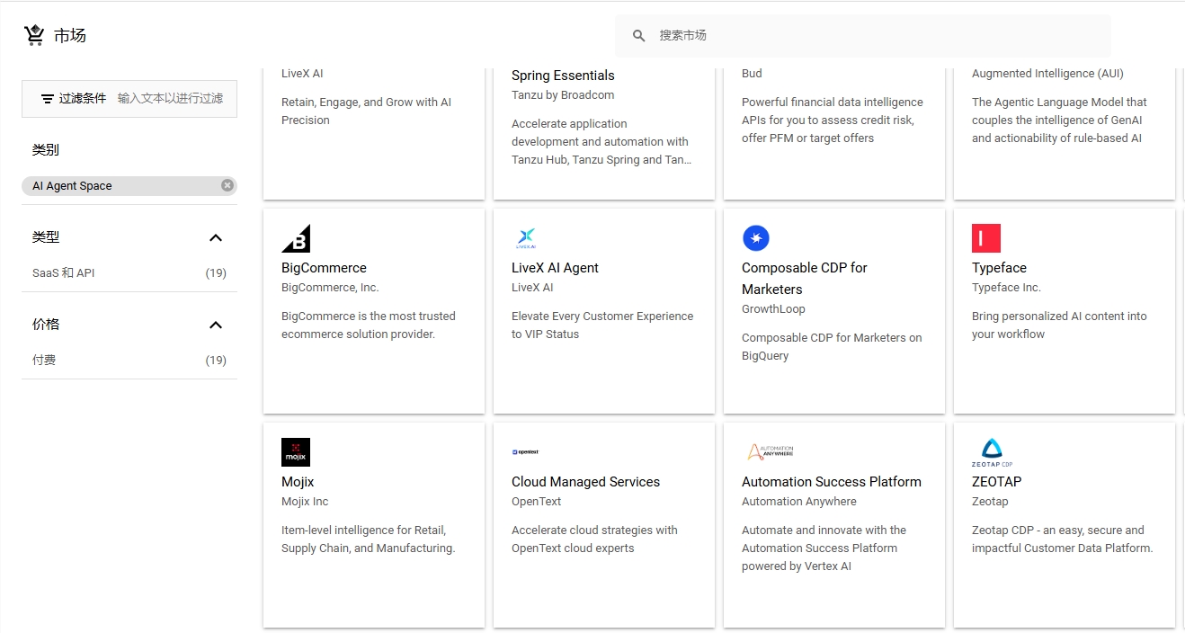Click the search magnifier icon
This screenshot has width=1185, height=633.
[x=638, y=36]
